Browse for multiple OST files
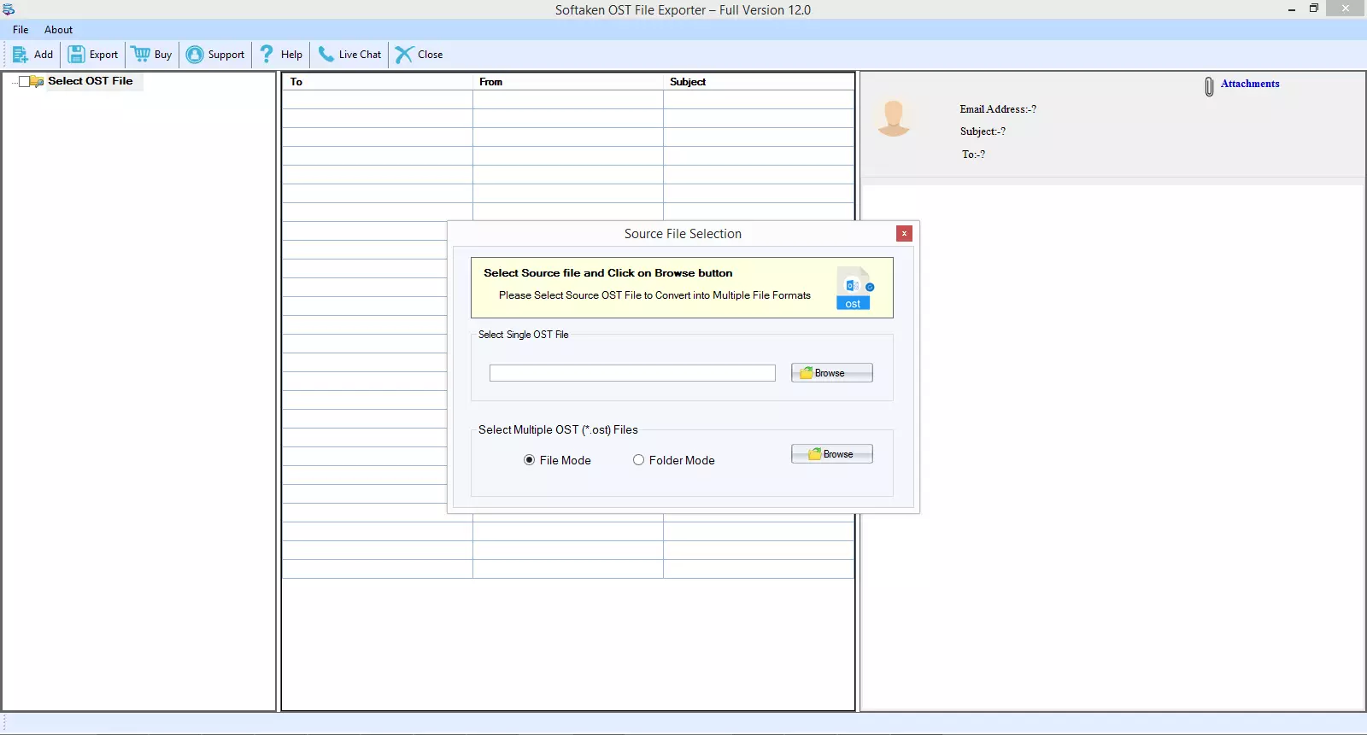The image size is (1367, 735). coord(831,454)
